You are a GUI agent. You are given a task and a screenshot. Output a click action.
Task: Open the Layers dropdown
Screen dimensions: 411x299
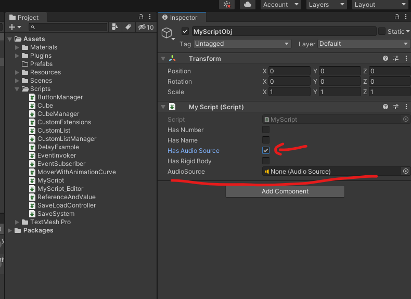point(326,5)
